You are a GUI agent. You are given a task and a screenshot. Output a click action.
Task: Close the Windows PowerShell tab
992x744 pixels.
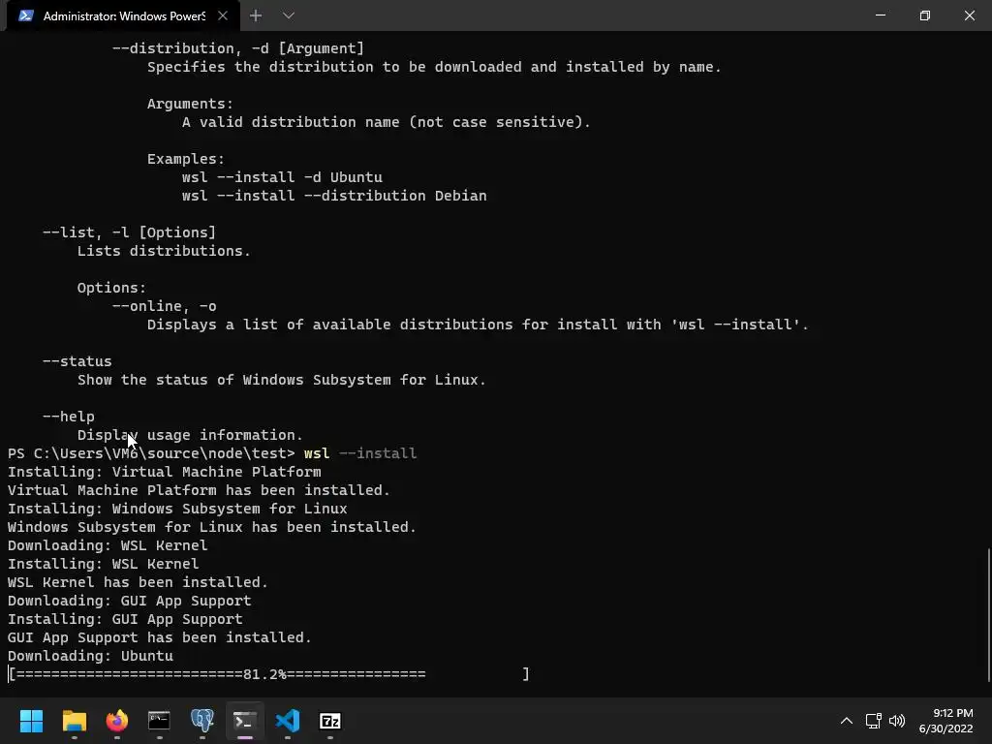223,15
